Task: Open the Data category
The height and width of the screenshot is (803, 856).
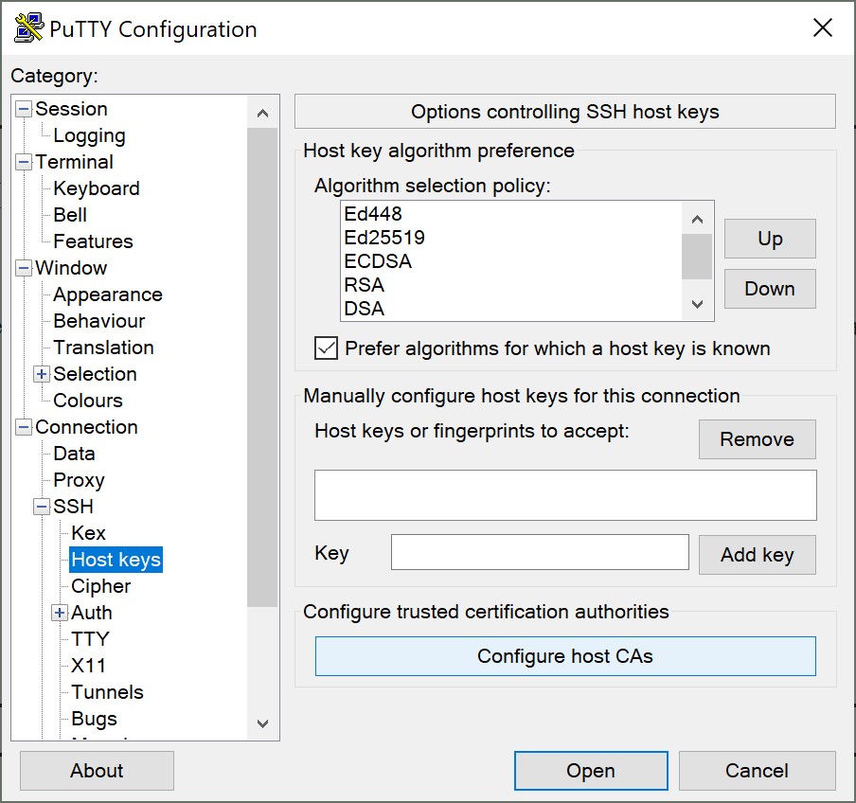Action: (x=74, y=454)
